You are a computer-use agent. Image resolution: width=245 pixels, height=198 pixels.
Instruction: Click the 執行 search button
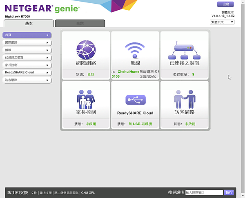click(x=229, y=192)
